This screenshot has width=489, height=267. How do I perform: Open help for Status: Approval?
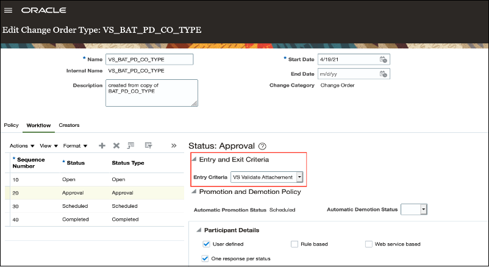(x=263, y=146)
